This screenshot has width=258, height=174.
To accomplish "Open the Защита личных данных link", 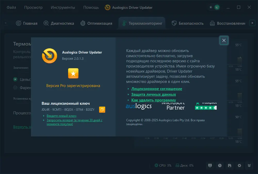I will 154,94.
